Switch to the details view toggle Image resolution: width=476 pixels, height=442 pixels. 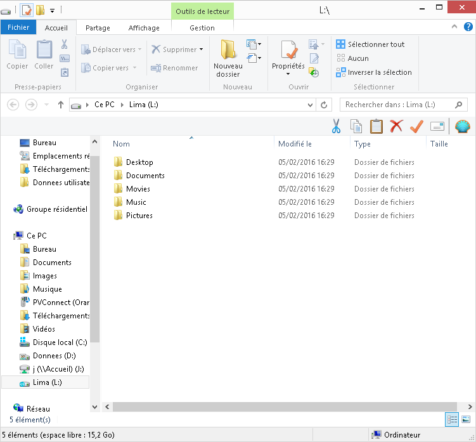(x=452, y=420)
